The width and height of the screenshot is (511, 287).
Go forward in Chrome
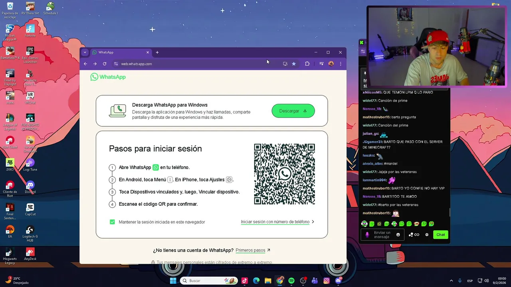[x=95, y=64]
